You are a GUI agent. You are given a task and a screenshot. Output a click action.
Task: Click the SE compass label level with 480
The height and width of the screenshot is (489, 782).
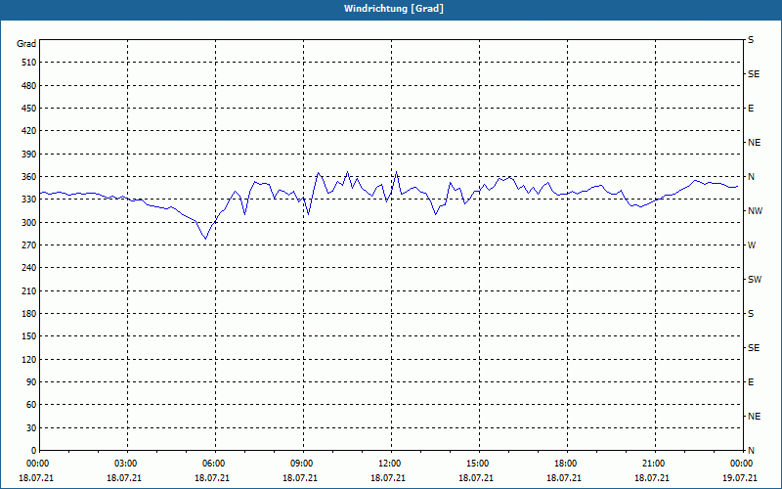[x=754, y=74]
